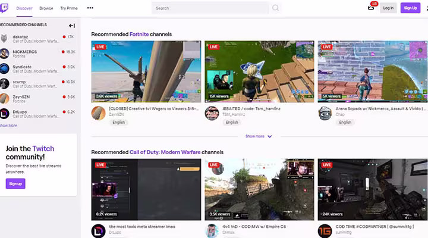The image size is (428, 238).
Task: Open 4v4 SnD COD:MW stream thumbnail
Action: [x=259, y=189]
